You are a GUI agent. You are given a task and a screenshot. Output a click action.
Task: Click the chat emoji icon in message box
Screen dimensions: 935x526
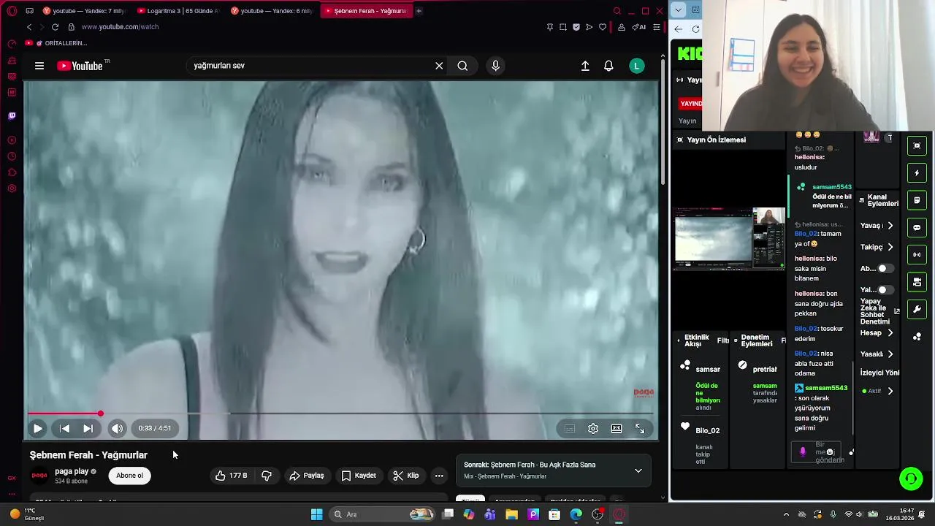coord(830,452)
